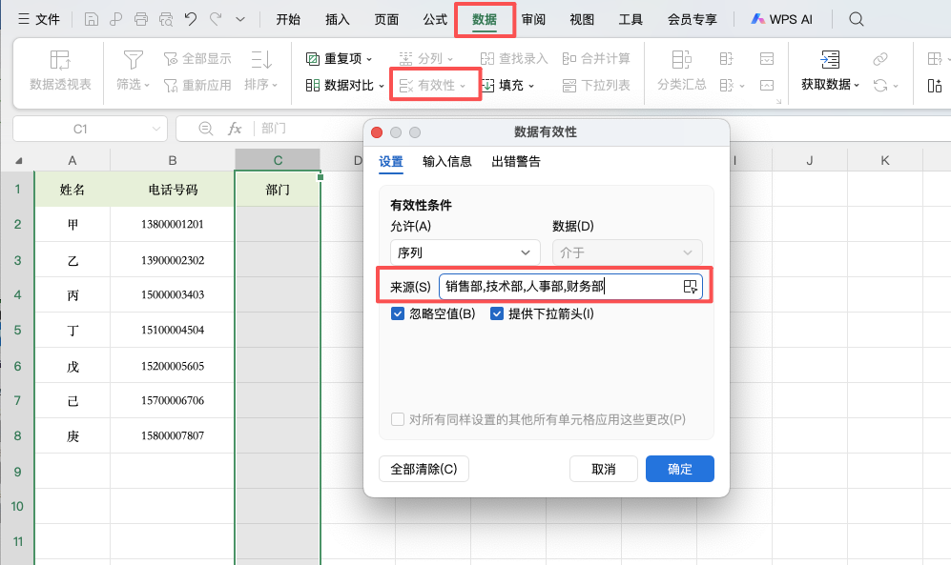The height and width of the screenshot is (565, 951).
Task: Click the 分类汇总 subtotal icon
Action: [682, 60]
